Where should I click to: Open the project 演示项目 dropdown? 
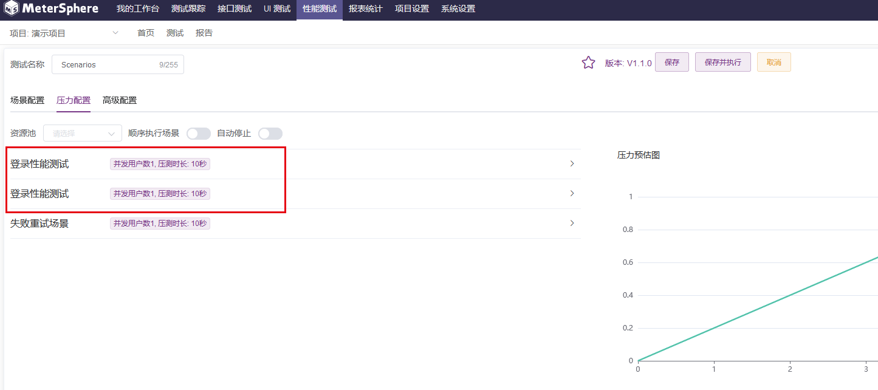pyautogui.click(x=64, y=33)
